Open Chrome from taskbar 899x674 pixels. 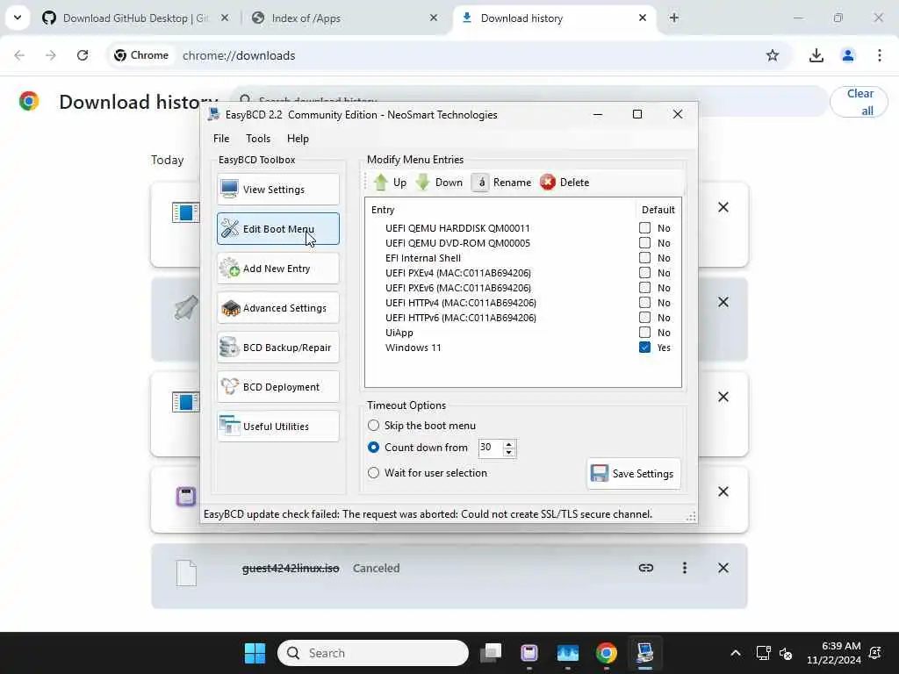[x=606, y=653]
